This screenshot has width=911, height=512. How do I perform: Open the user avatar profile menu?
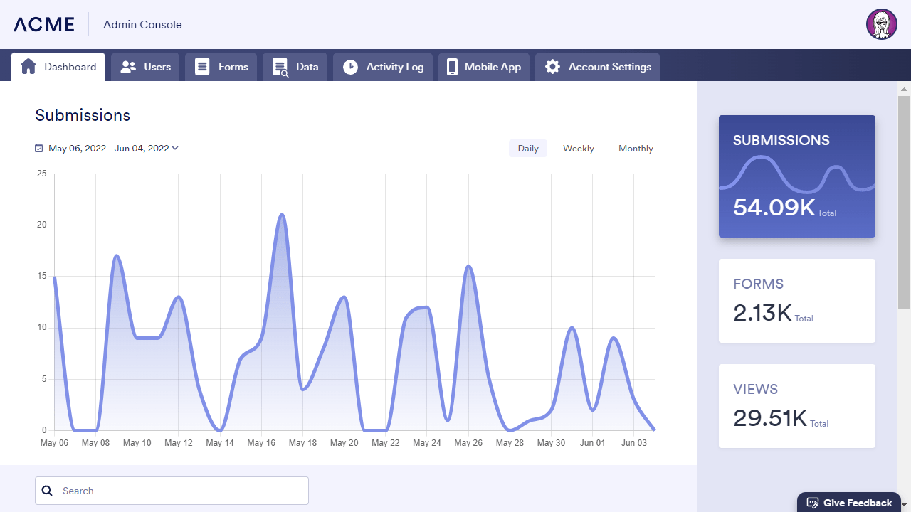coord(881,24)
